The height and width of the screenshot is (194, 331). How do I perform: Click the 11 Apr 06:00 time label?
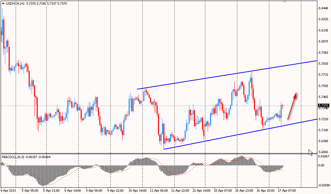[159, 191]
